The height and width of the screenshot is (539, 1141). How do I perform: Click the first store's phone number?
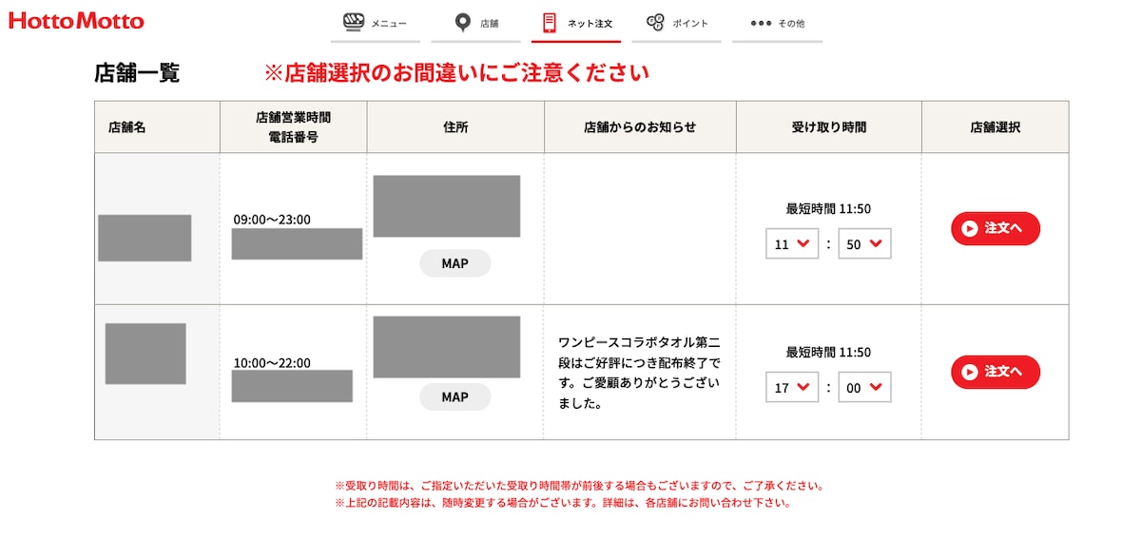(x=297, y=244)
